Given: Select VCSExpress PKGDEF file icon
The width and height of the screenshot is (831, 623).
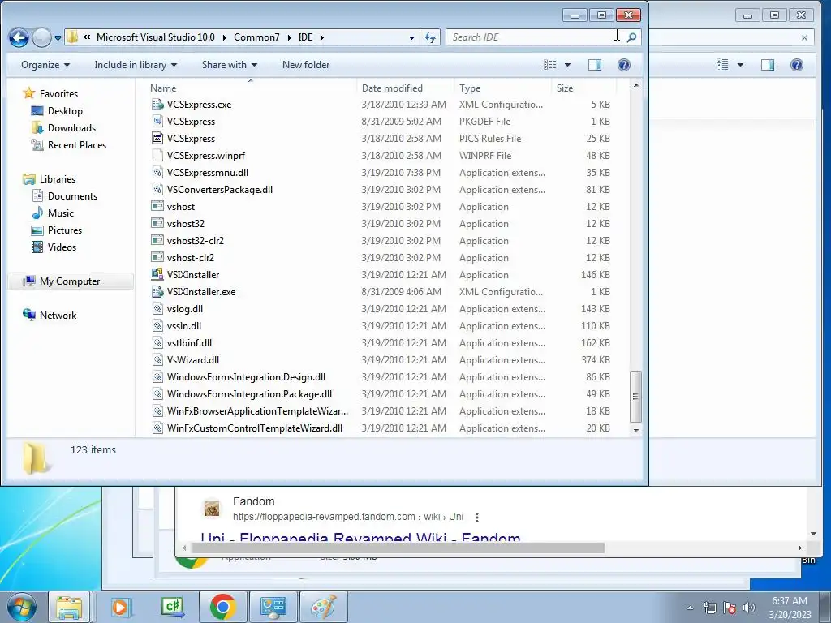Looking at the screenshot, I should [x=157, y=122].
